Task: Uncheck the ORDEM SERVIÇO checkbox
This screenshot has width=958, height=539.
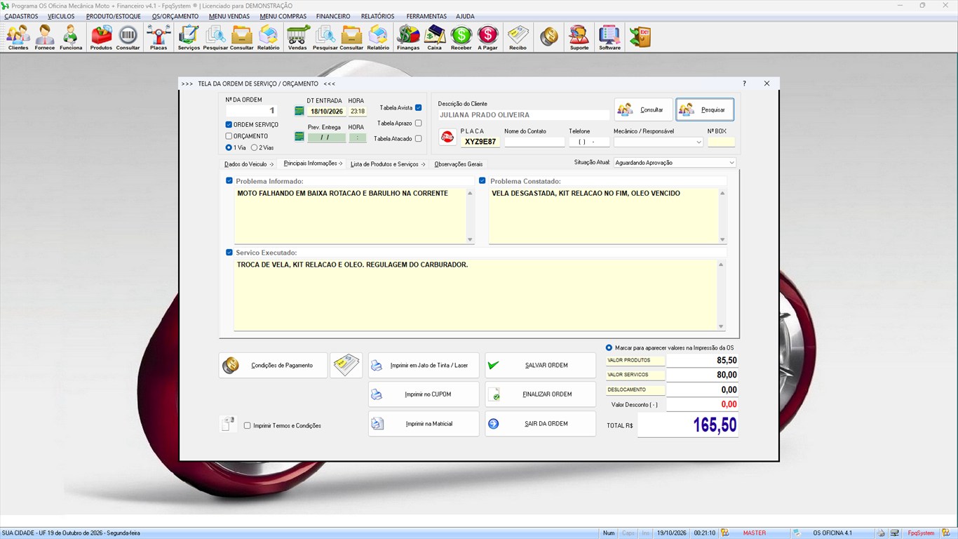Action: 229,124
